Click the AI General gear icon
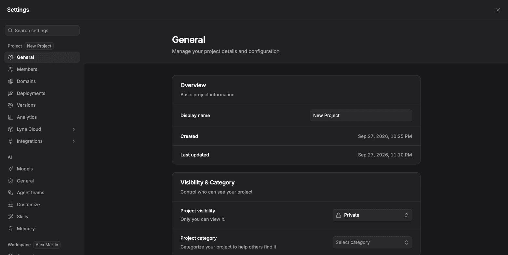This screenshot has width=508, height=255. [x=11, y=181]
